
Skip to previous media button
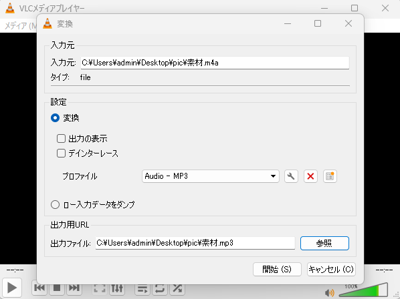(39, 288)
